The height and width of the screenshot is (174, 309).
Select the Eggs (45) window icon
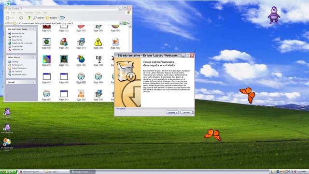pyautogui.click(x=47, y=76)
